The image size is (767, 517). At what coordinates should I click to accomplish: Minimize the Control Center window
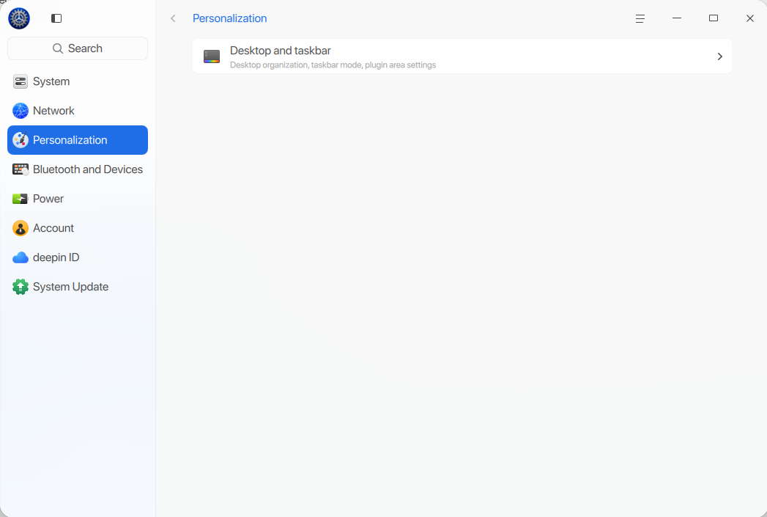click(x=676, y=18)
